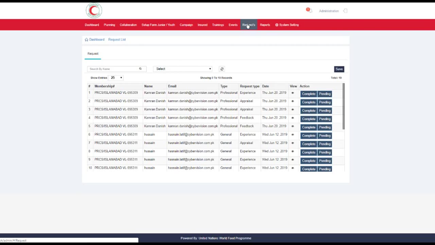Open the Events menu
The width and height of the screenshot is (435, 245).
(233, 25)
